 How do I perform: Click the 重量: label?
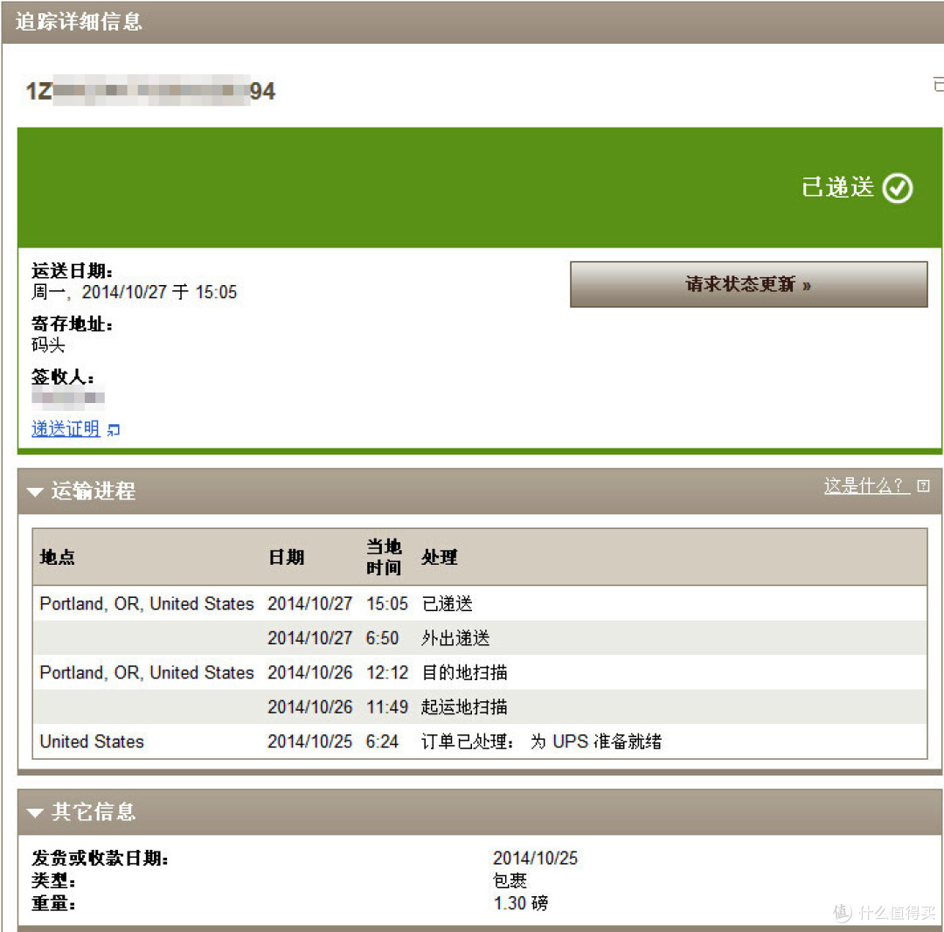(53, 903)
